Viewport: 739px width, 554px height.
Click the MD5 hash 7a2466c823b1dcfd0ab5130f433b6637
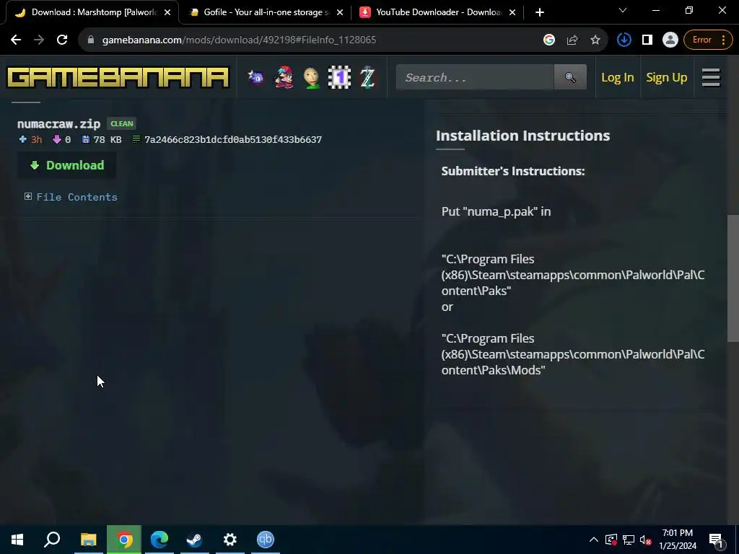[x=233, y=140]
